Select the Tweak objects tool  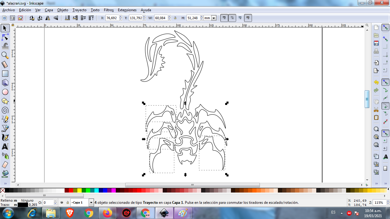[x=5, y=46]
